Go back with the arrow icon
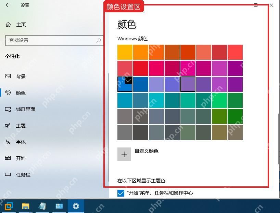The height and width of the screenshot is (213, 280). 8,5
